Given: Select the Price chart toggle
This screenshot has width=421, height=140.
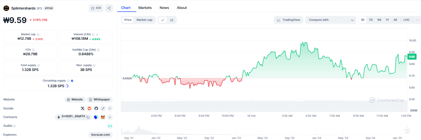Looking at the screenshot, I should pyautogui.click(x=128, y=20).
